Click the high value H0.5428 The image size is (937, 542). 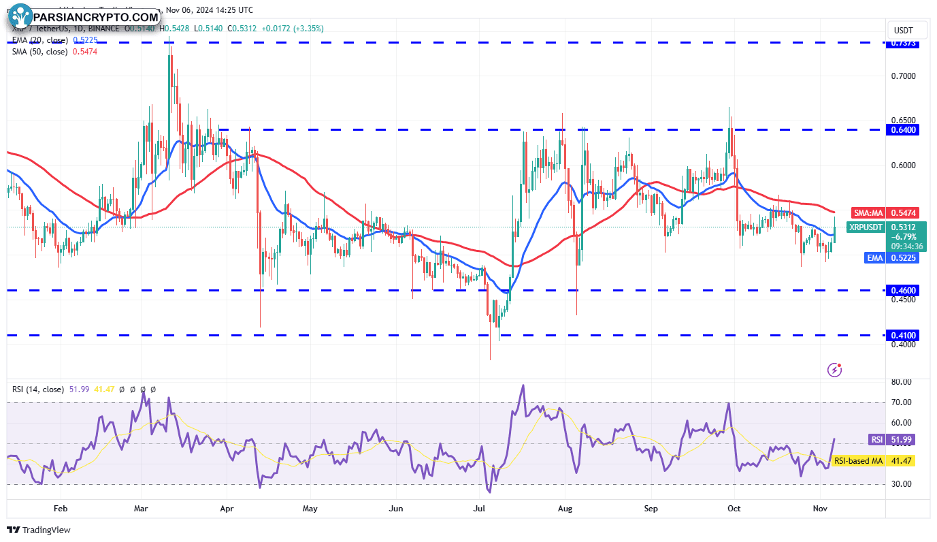(x=176, y=29)
